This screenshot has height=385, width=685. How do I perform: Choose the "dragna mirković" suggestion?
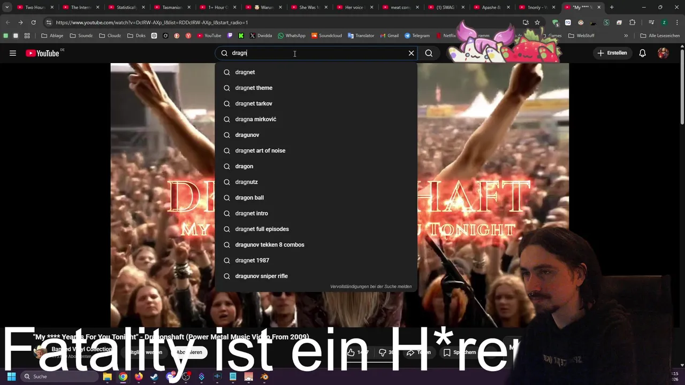[x=316, y=119]
